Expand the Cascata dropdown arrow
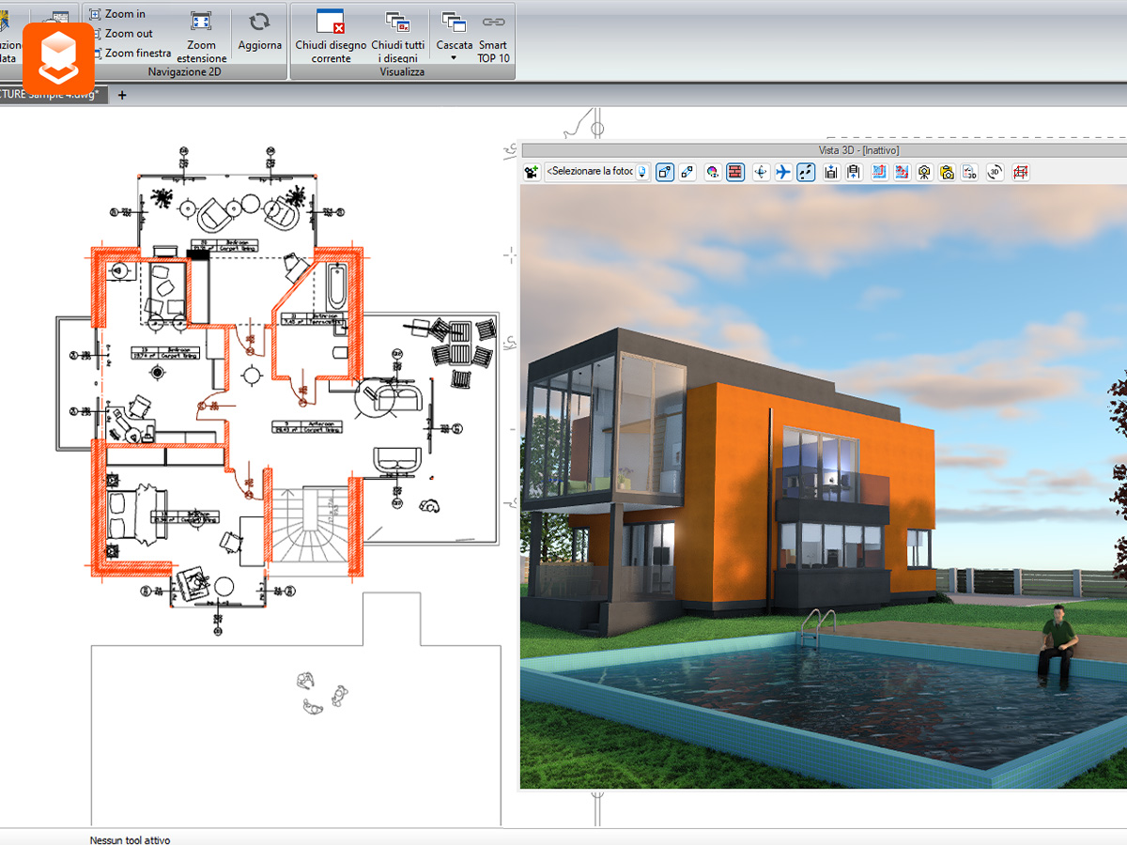This screenshot has width=1127, height=845. coord(454,57)
